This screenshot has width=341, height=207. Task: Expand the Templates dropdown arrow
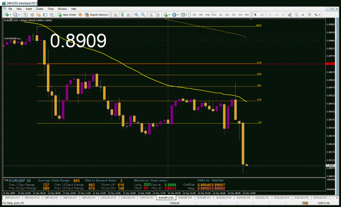[187, 15]
